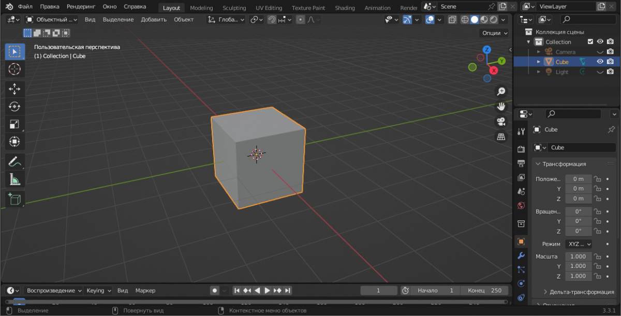Disable Camera in renders
Viewport: 621px width, 316px height.
(611, 52)
